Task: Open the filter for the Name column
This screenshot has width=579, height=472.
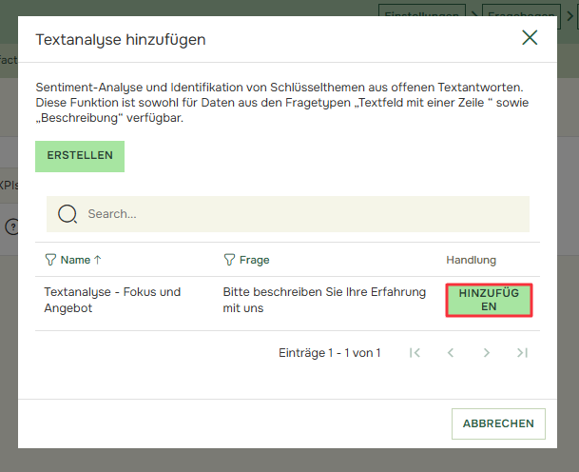Action: coord(51,260)
